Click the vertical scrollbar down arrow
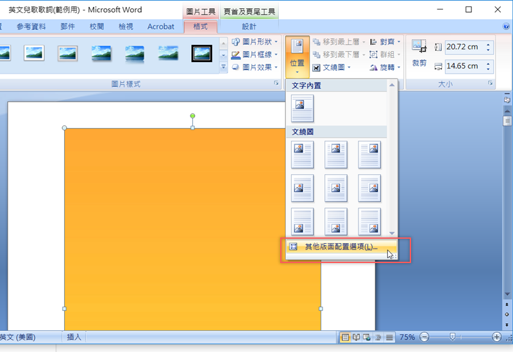The height and width of the screenshot is (352, 513). (x=507, y=294)
